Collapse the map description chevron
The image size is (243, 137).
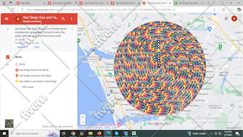tap(8, 29)
